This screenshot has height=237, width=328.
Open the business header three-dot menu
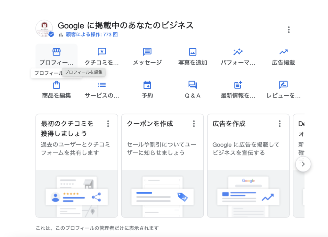point(289,30)
